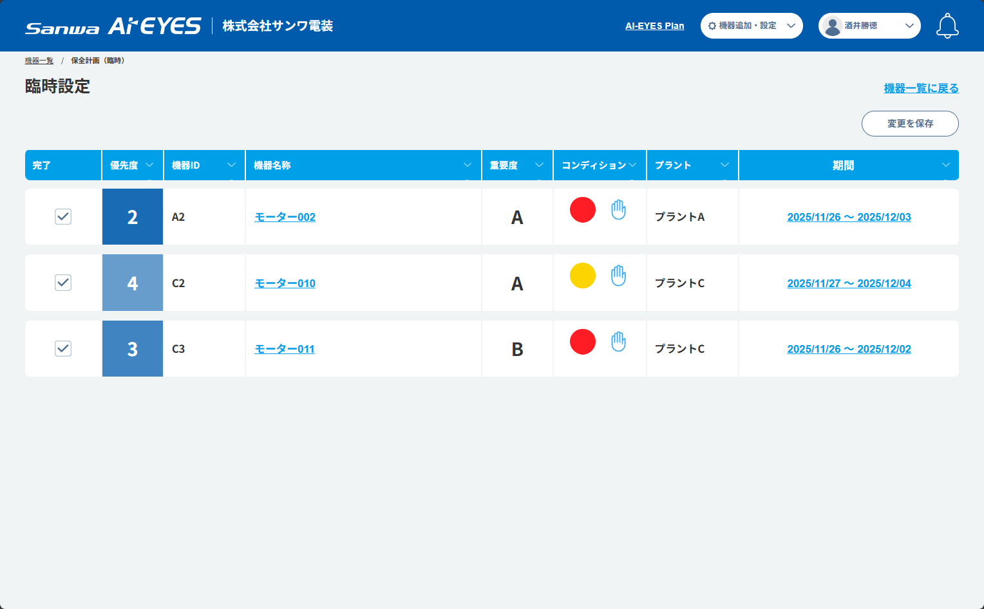
Task: Uncheck the 完了 checkbox for モーター010
Action: click(63, 283)
